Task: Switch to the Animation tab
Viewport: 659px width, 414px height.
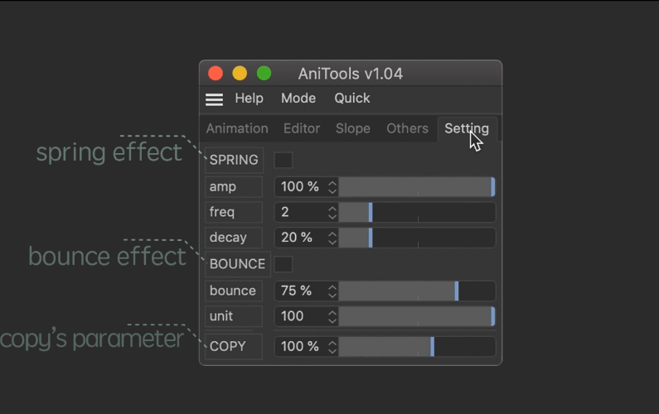Action: 237,129
